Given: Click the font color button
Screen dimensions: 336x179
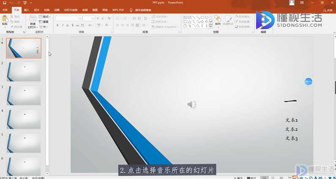Looking at the screenshot, I should [107, 26].
